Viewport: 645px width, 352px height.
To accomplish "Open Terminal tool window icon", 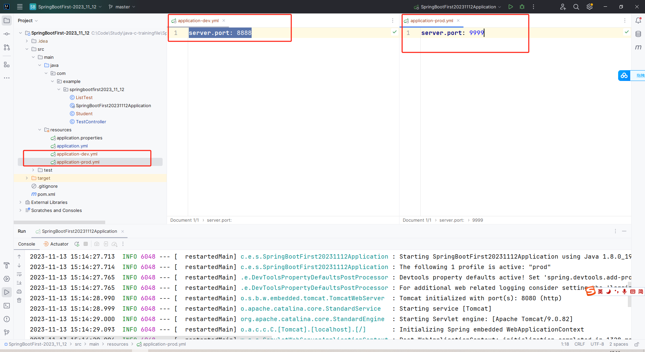I will pyautogui.click(x=7, y=306).
